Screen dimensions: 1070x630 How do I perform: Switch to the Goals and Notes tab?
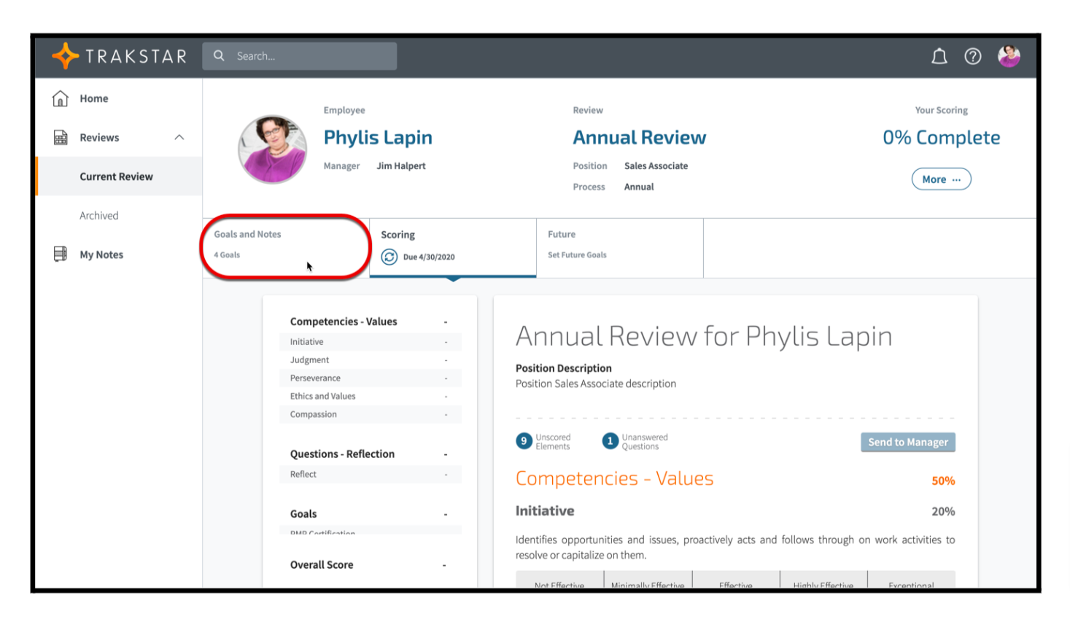(x=284, y=246)
